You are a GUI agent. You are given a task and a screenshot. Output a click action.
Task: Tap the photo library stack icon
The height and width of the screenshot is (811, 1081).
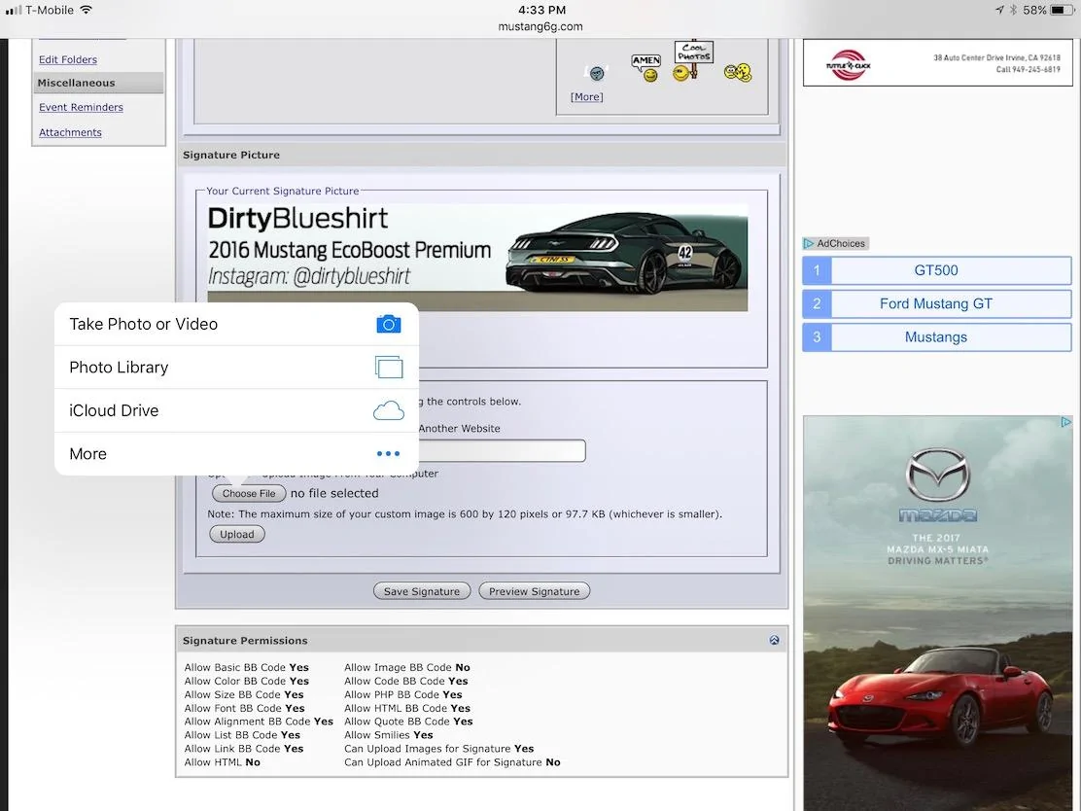pos(389,367)
